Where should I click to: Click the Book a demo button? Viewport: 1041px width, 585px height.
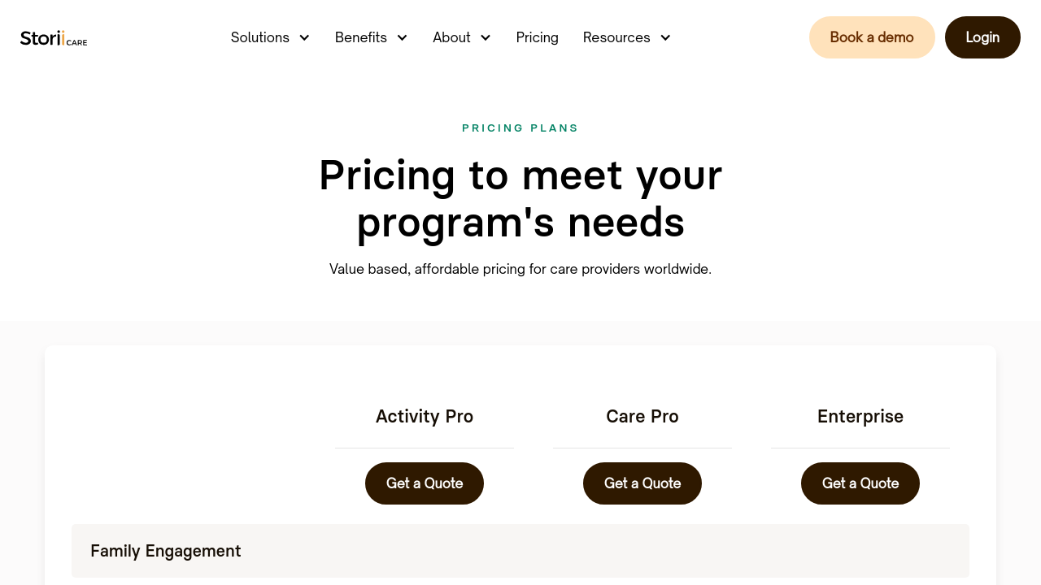pos(872,37)
